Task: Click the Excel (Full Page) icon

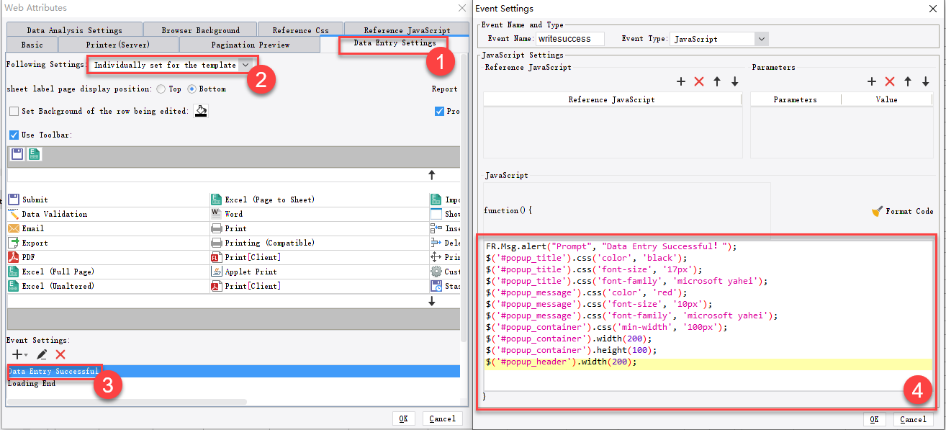Action: pos(13,271)
